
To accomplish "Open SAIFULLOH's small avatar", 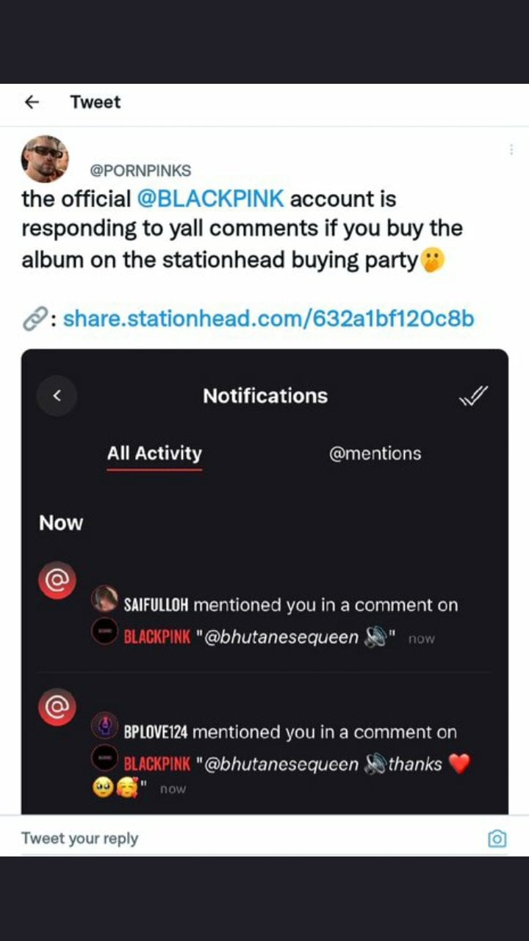I will click(x=105, y=599).
